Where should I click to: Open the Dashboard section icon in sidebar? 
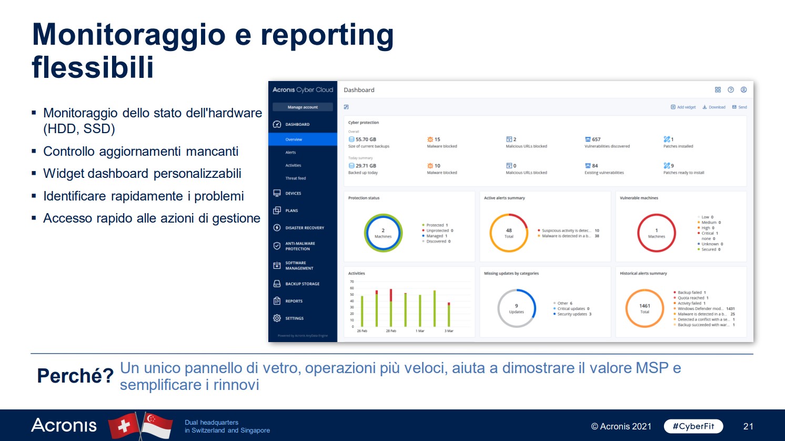point(277,125)
